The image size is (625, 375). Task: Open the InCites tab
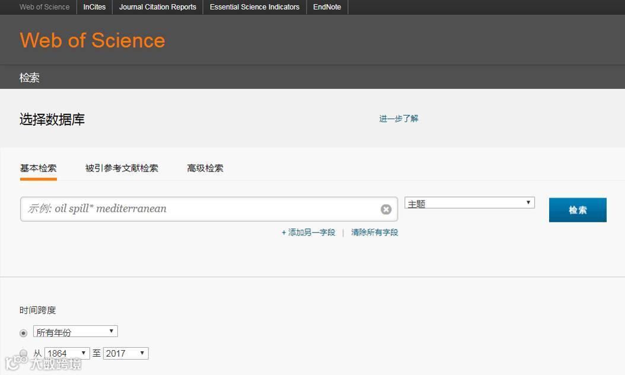pyautogui.click(x=94, y=7)
